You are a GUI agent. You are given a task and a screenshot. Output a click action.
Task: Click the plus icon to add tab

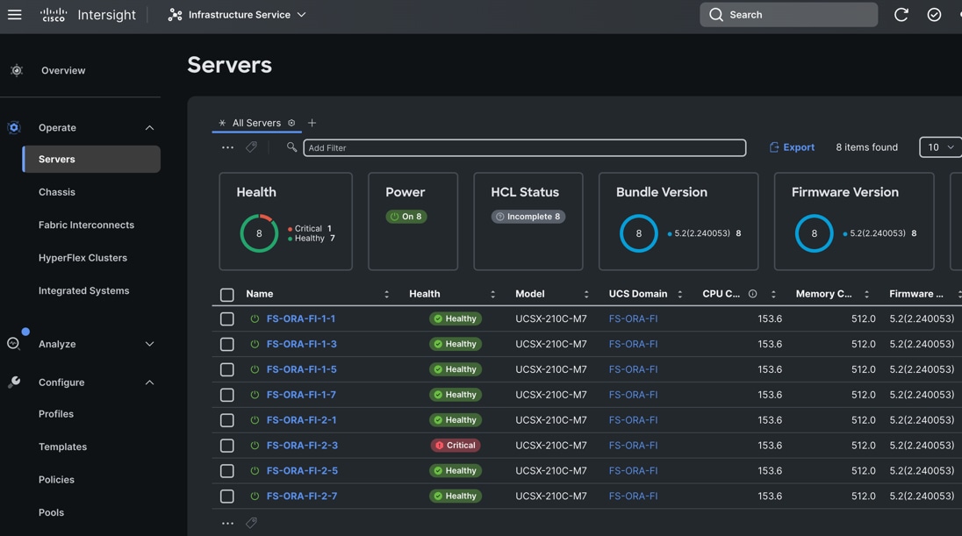coord(312,123)
